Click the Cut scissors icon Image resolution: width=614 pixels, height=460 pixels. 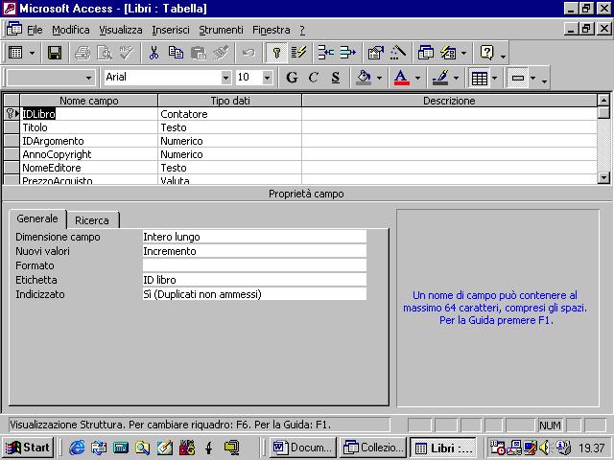point(153,53)
